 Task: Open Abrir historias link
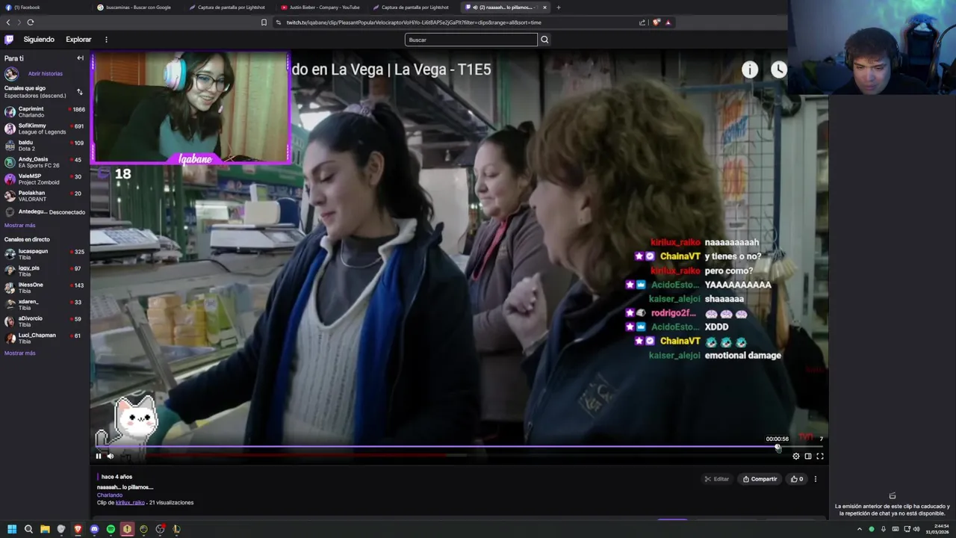click(46, 74)
